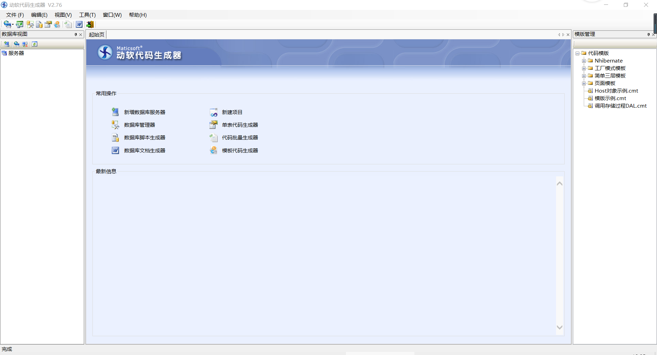657x355 pixels.
Task: Click scroll-down arrow in 最新信息 panel
Action: pos(559,327)
